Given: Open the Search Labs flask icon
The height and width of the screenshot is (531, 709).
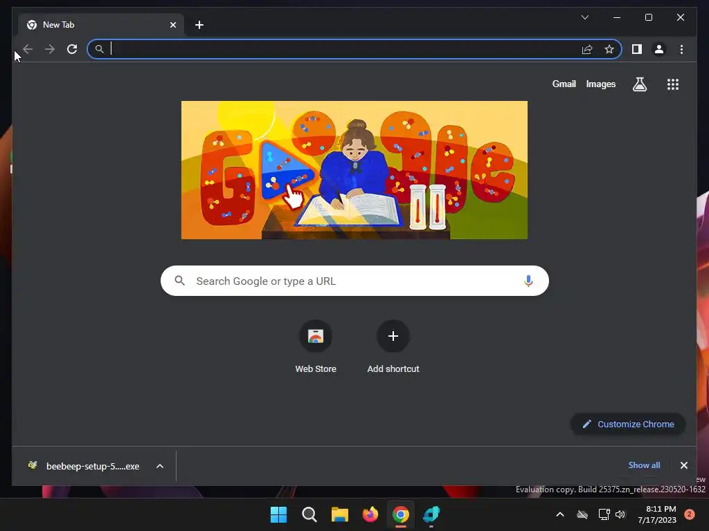Looking at the screenshot, I should 639,84.
